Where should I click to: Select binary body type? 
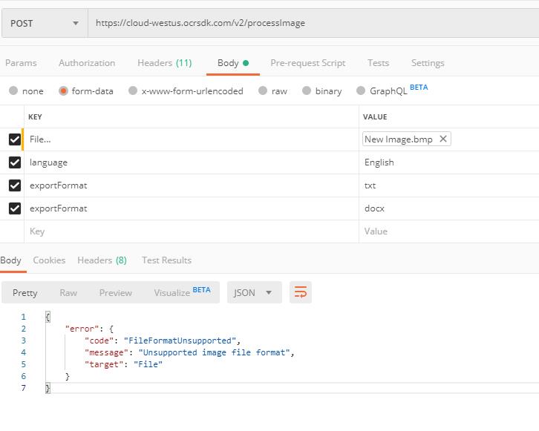click(x=307, y=91)
